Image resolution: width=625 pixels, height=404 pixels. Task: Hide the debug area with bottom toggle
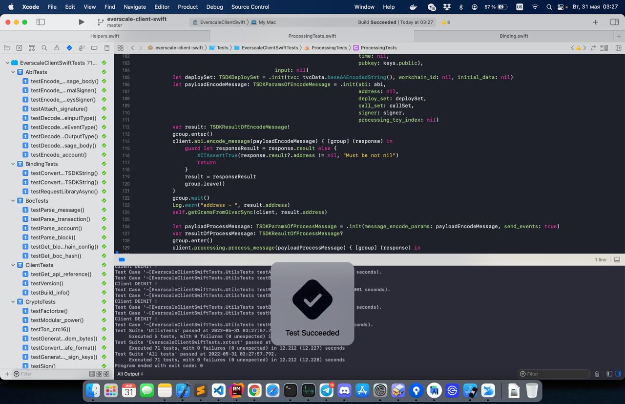[x=617, y=259]
